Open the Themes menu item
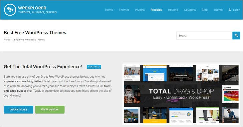The width and height of the screenshot is (243, 127). point(124,10)
